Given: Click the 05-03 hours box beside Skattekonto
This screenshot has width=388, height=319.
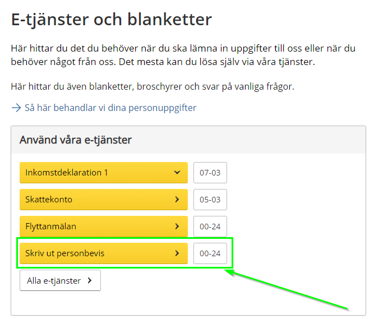Looking at the screenshot, I should tap(210, 200).
